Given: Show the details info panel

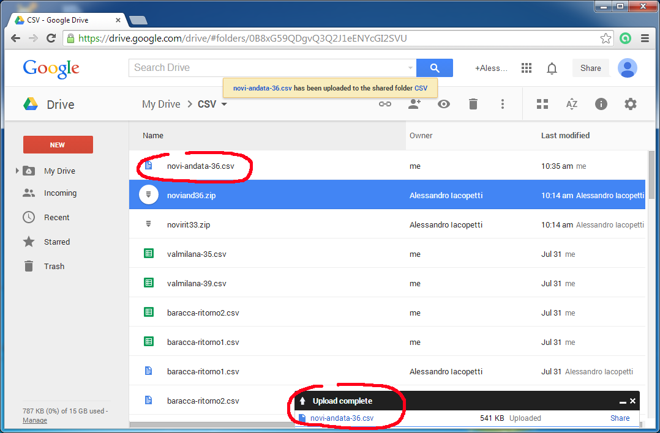Looking at the screenshot, I should (601, 104).
